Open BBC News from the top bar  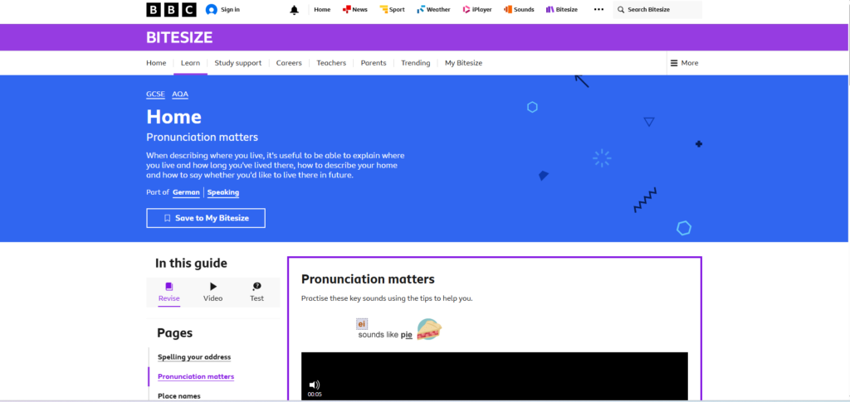(354, 10)
